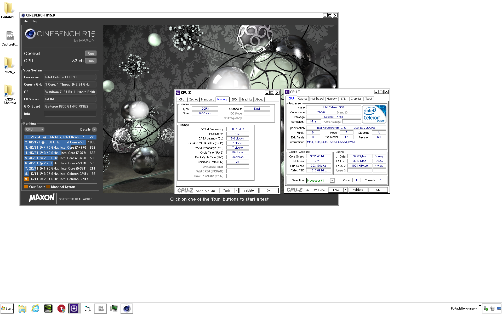Open the Ranking CPU dropdown
502x314 pixels.
pos(35,130)
